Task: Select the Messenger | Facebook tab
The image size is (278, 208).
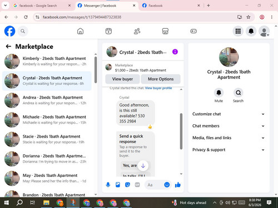Action: click(107, 6)
